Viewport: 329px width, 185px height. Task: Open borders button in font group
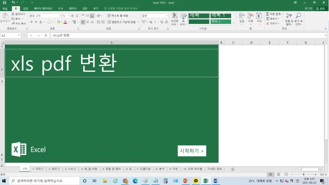coord(49,22)
